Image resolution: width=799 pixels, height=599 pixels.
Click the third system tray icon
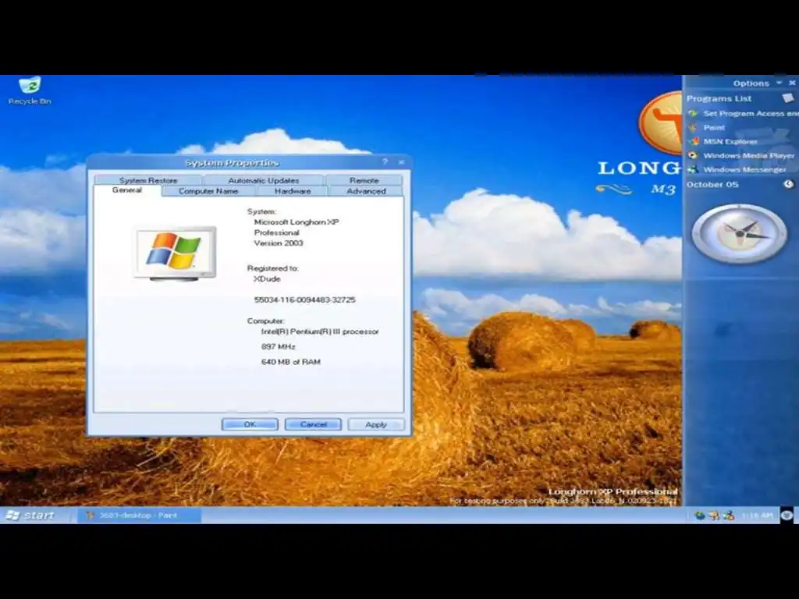[x=729, y=516]
